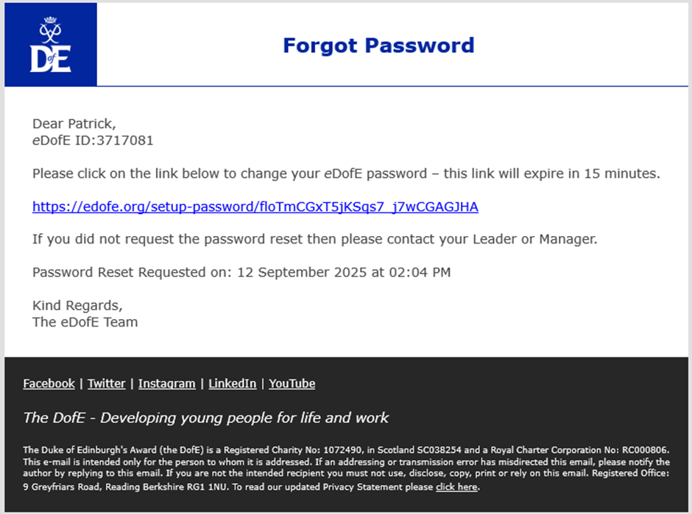Click the DofE logo in the header

50,45
